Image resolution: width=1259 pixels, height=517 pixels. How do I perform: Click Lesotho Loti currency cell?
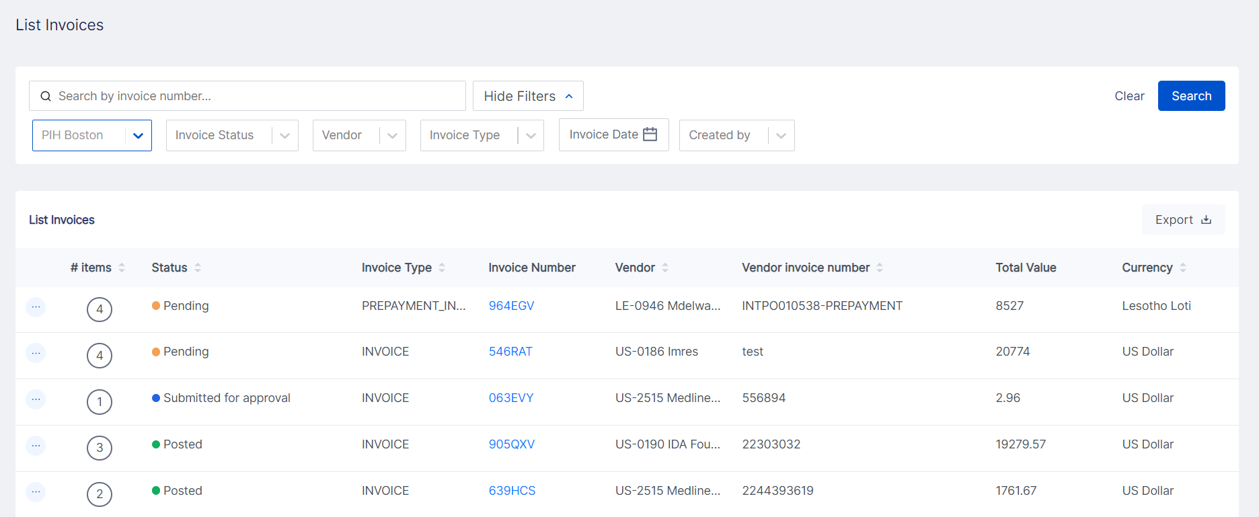coord(1156,306)
